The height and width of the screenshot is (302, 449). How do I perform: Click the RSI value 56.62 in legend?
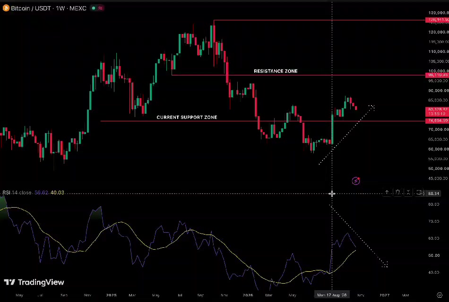(41, 193)
